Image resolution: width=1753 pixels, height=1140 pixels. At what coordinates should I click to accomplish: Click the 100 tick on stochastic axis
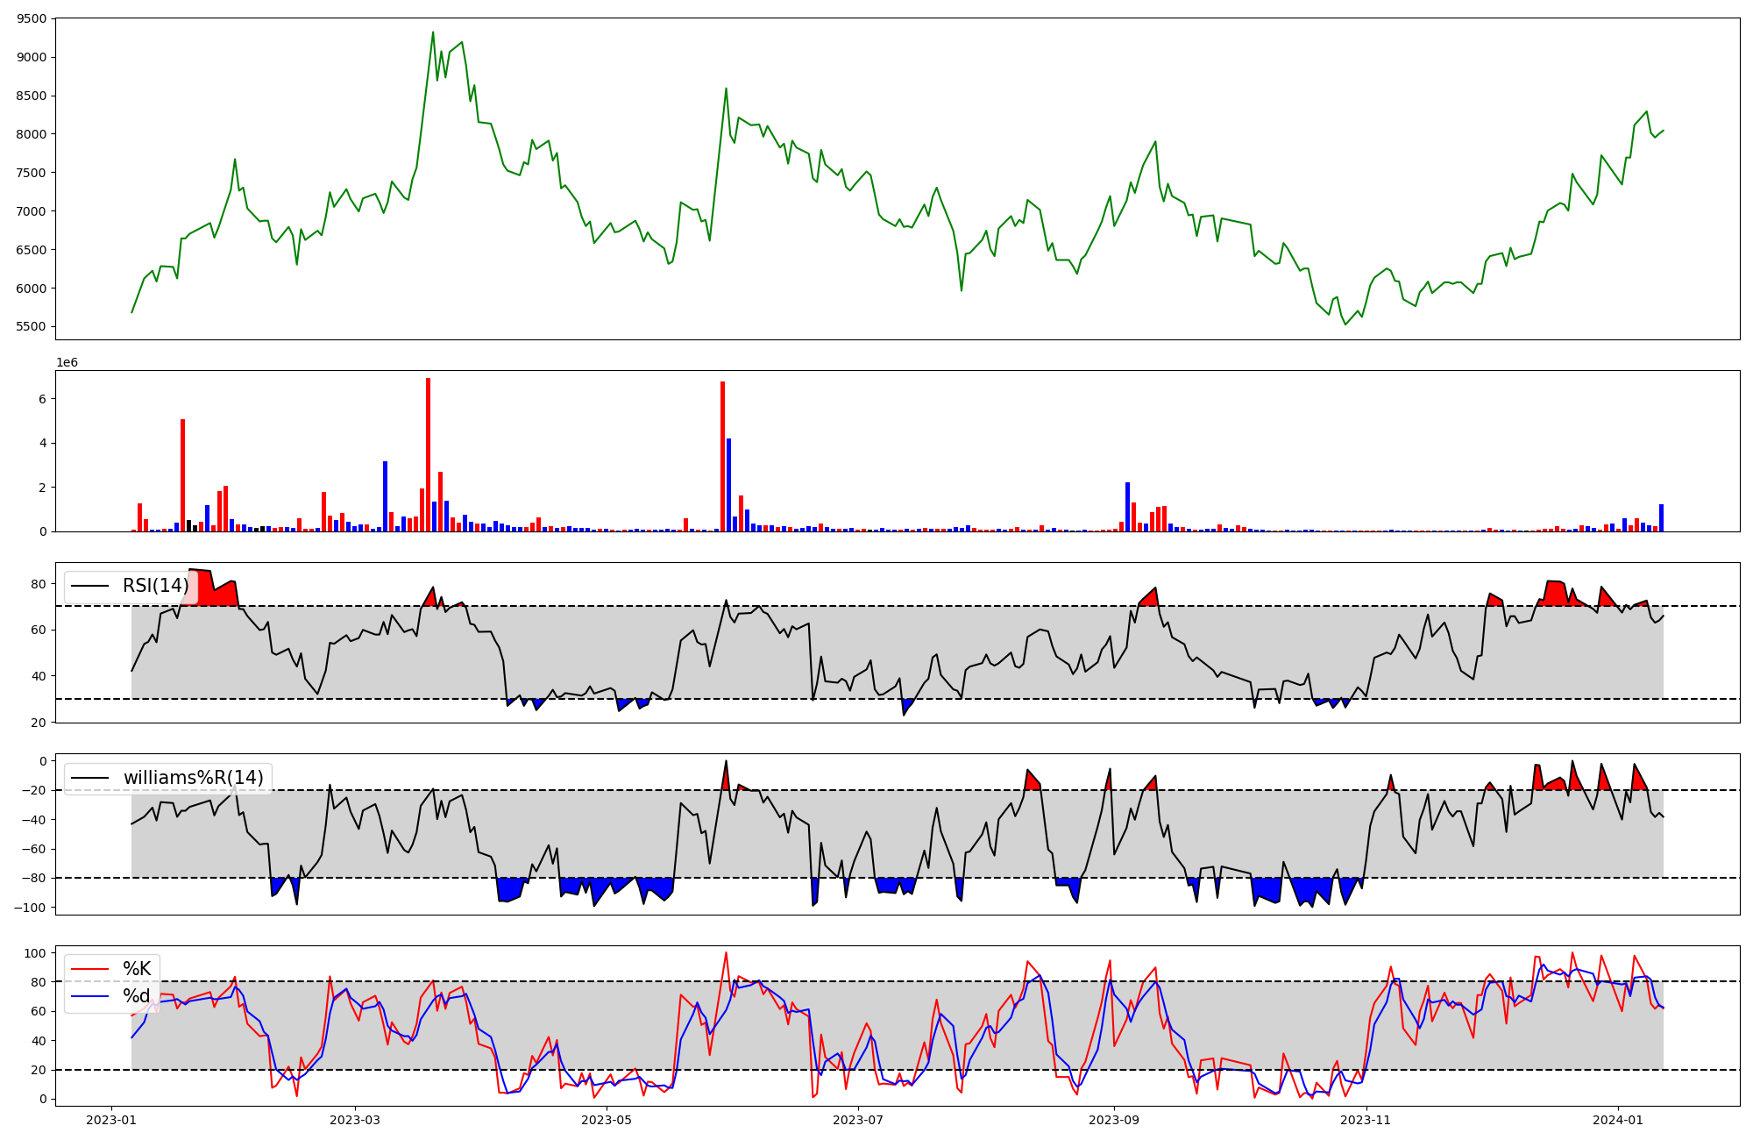point(35,952)
